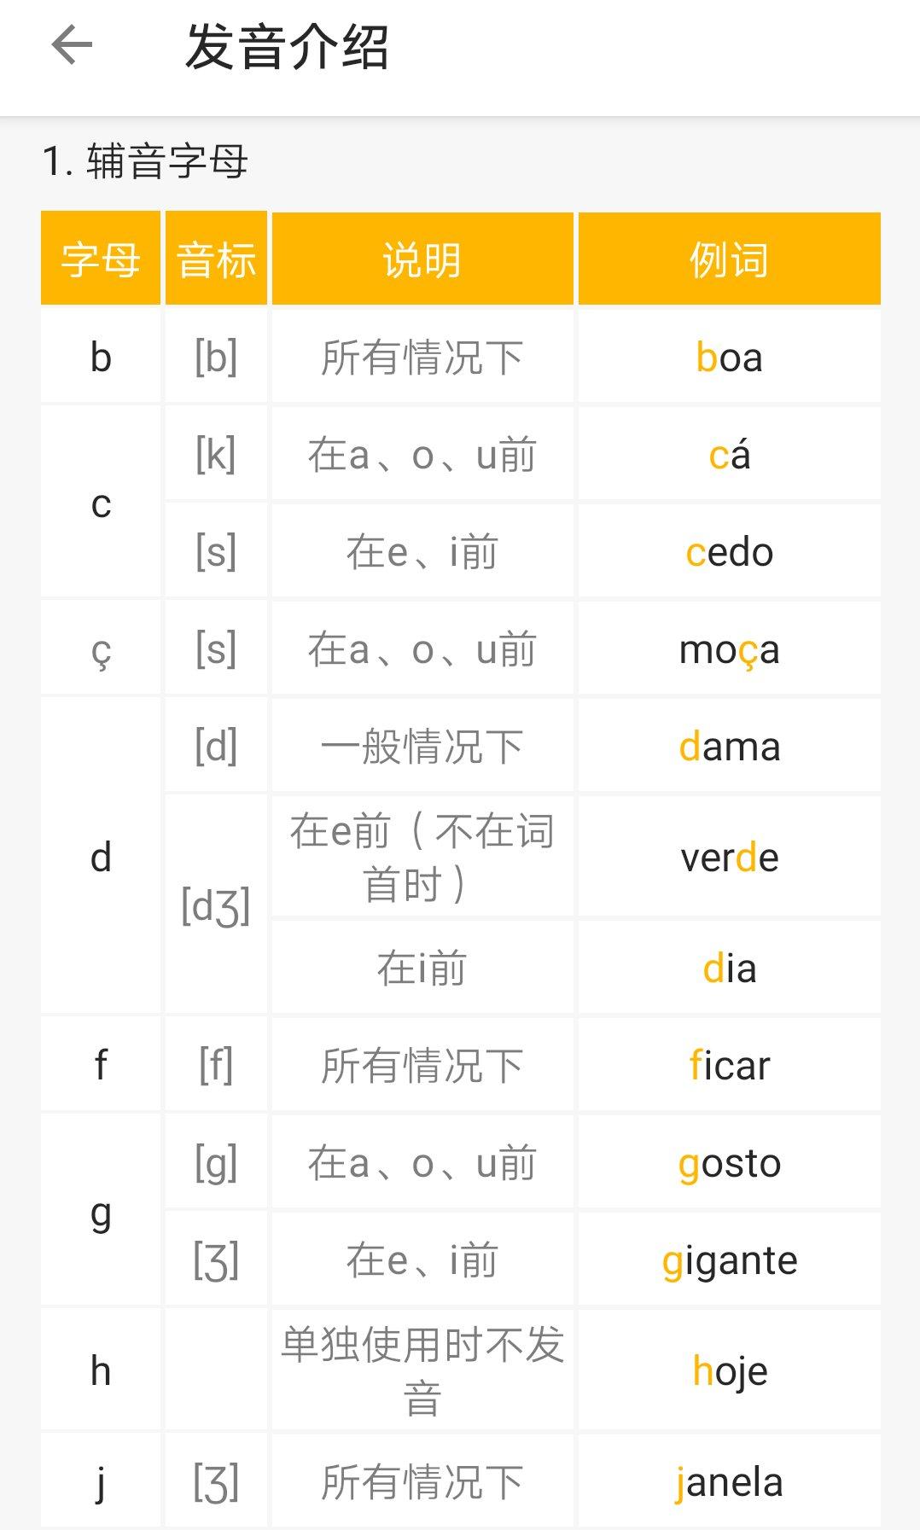Tap the example word boa
920x1530 pixels.
click(x=730, y=358)
